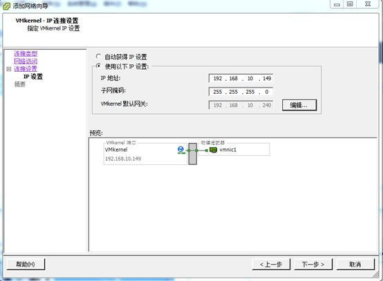Go back with 上一步 button
Screen dimensions: 383x281
pos(271,264)
